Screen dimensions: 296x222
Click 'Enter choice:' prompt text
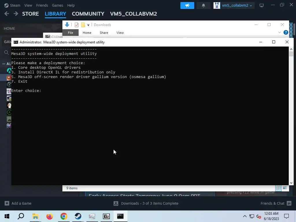[26, 90]
